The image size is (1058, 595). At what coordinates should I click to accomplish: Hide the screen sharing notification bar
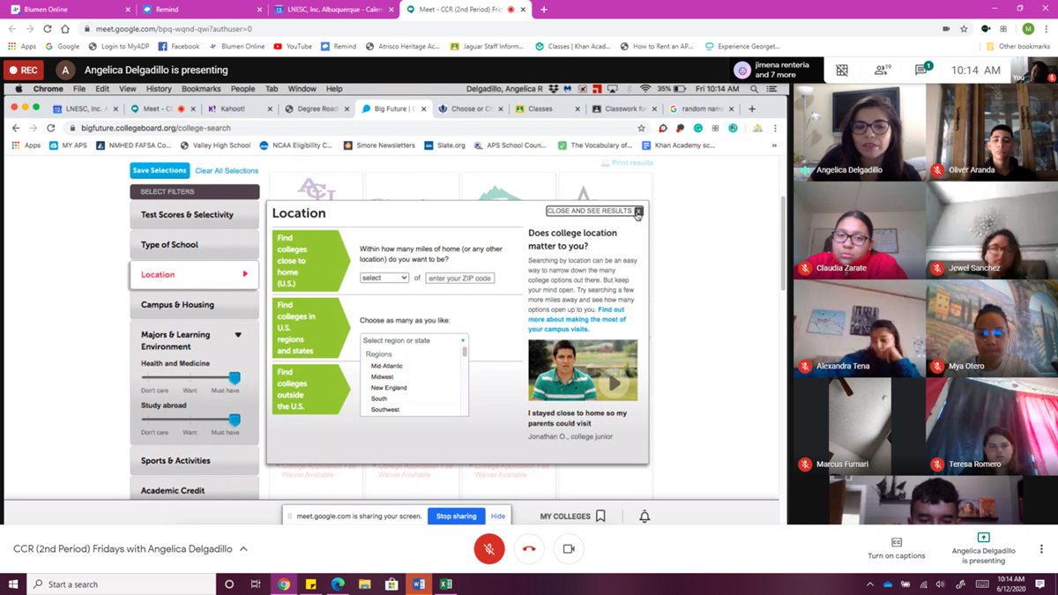coord(498,516)
